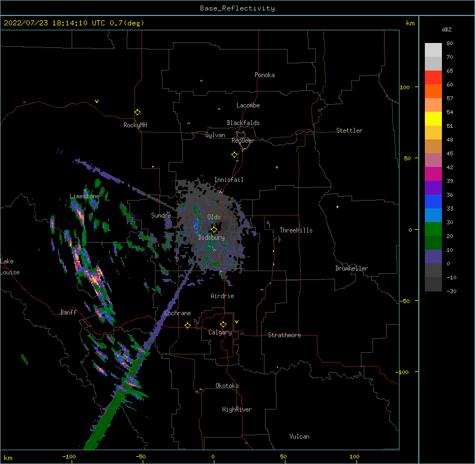The height and width of the screenshot is (464, 475).
Task: Select the 42 dBZ magenta swatch
Action: pos(433,174)
